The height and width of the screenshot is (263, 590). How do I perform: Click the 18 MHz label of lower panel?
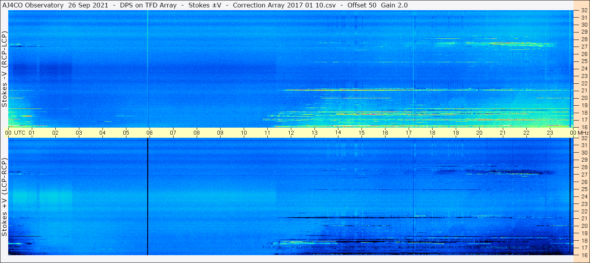pyautogui.click(x=584, y=240)
